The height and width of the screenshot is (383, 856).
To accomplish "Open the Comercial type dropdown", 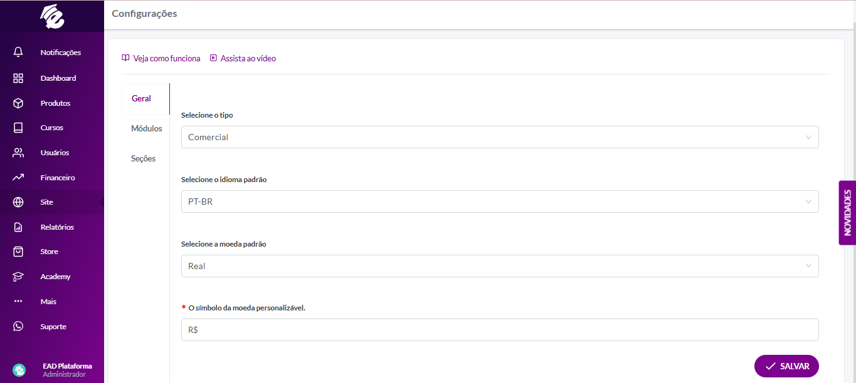I will point(500,137).
